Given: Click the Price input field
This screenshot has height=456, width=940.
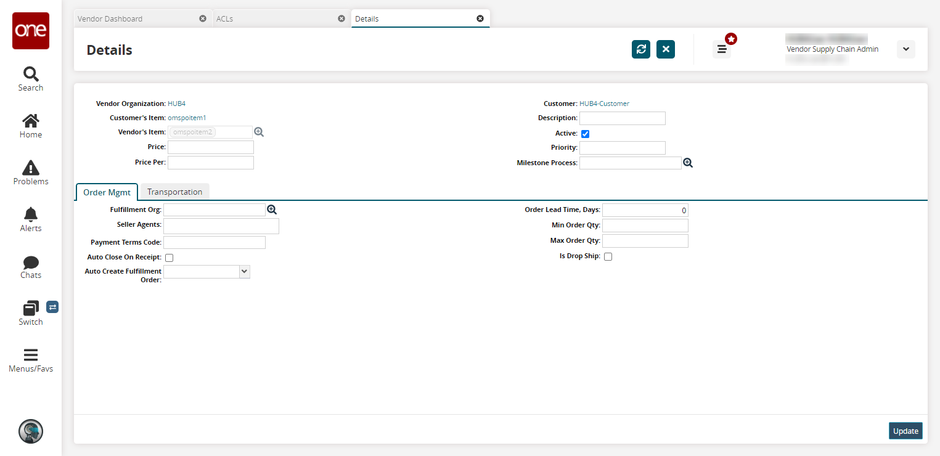Looking at the screenshot, I should pos(211,147).
